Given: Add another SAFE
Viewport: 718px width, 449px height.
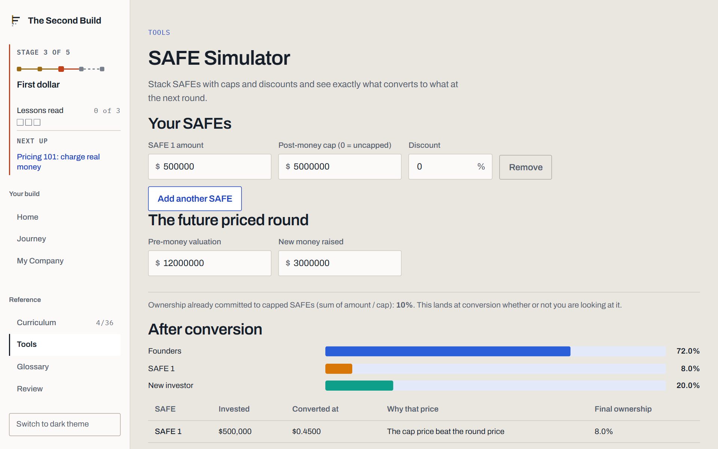Looking at the screenshot, I should (x=195, y=199).
